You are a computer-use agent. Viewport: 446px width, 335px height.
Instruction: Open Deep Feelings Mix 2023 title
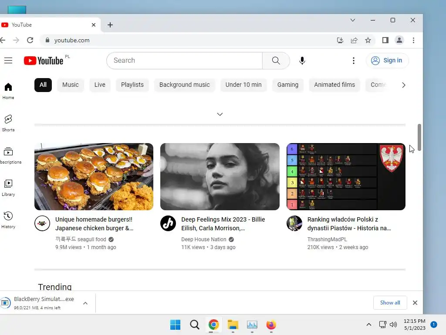(223, 224)
